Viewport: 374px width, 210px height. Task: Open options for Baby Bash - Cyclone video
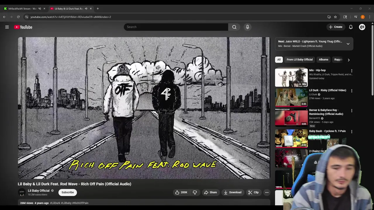coord(352,132)
